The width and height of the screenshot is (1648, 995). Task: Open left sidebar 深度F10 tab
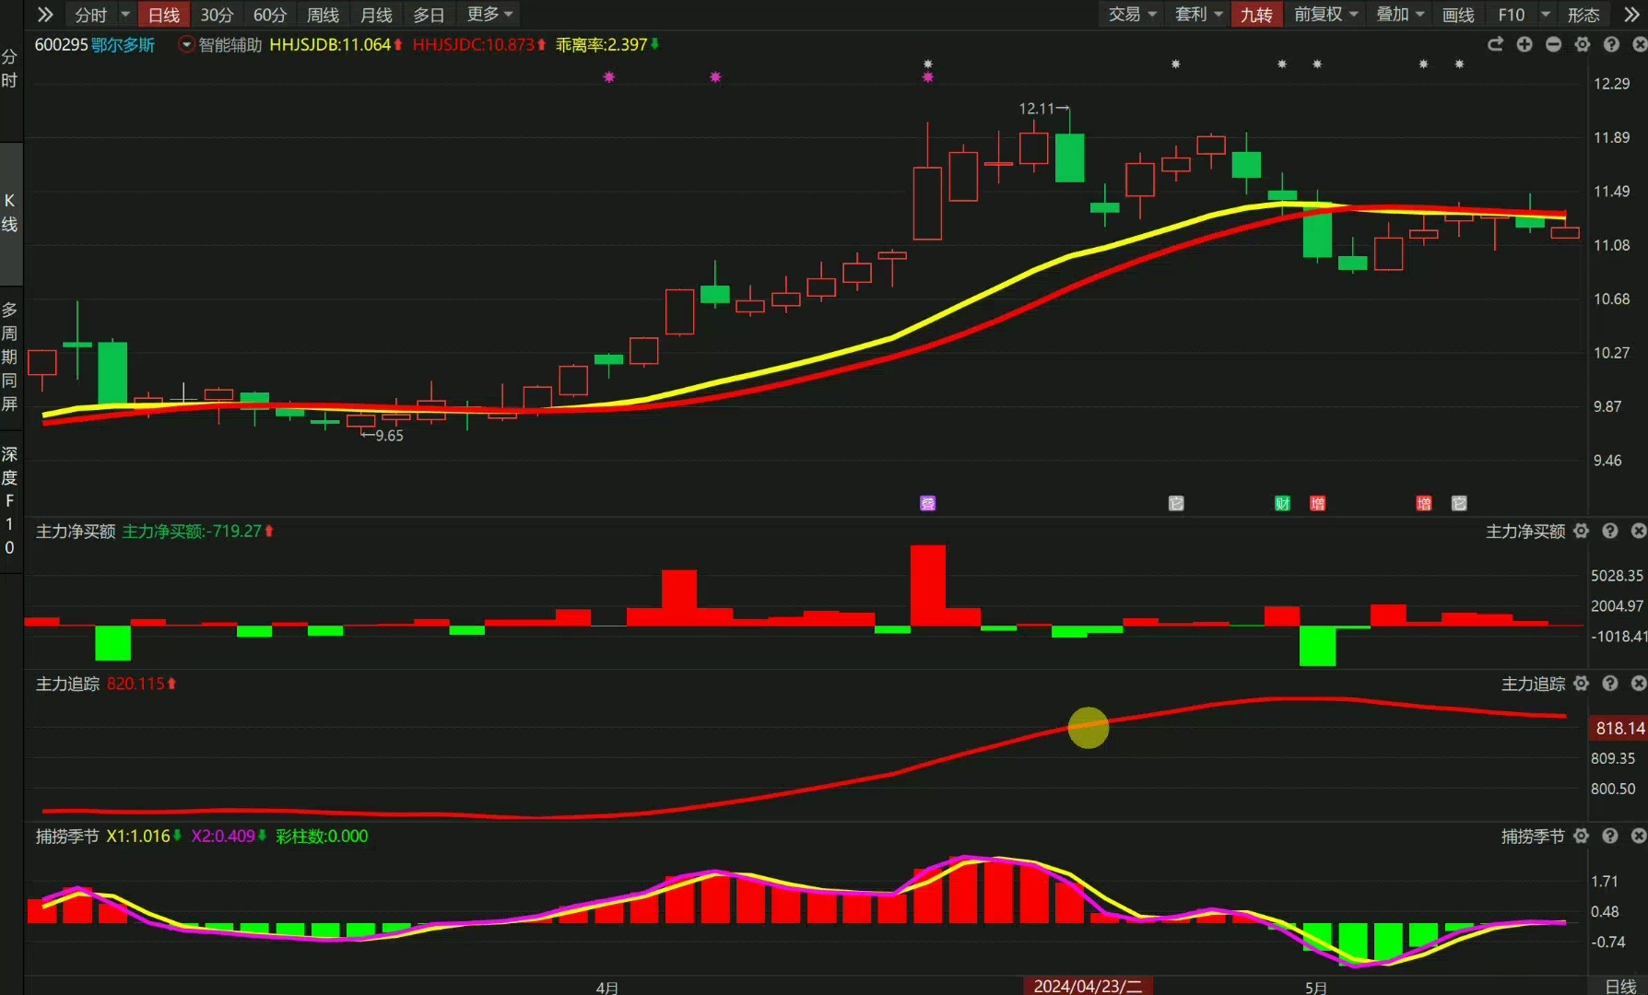click(x=10, y=500)
